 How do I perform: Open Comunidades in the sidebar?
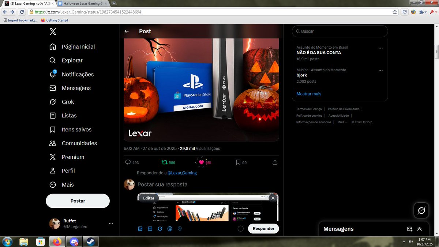[73, 143]
